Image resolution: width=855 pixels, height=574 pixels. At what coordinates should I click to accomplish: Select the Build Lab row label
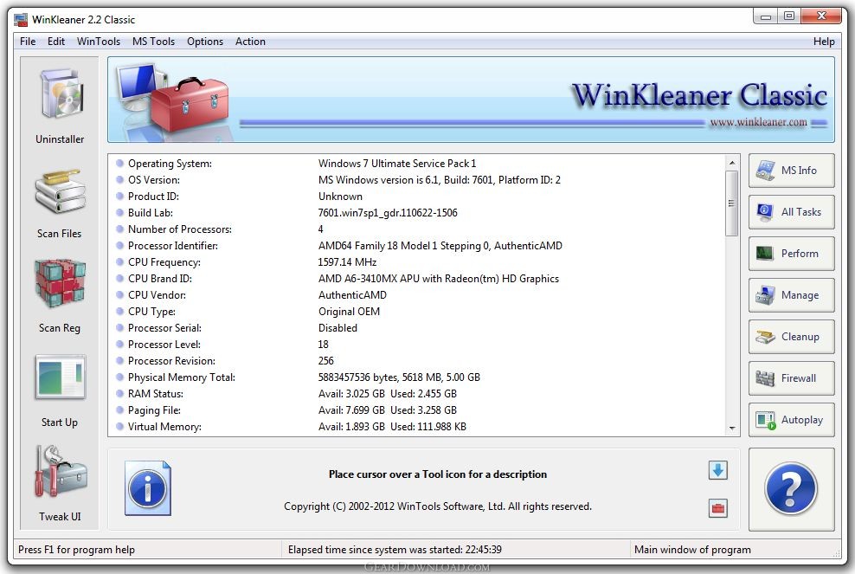pos(151,213)
